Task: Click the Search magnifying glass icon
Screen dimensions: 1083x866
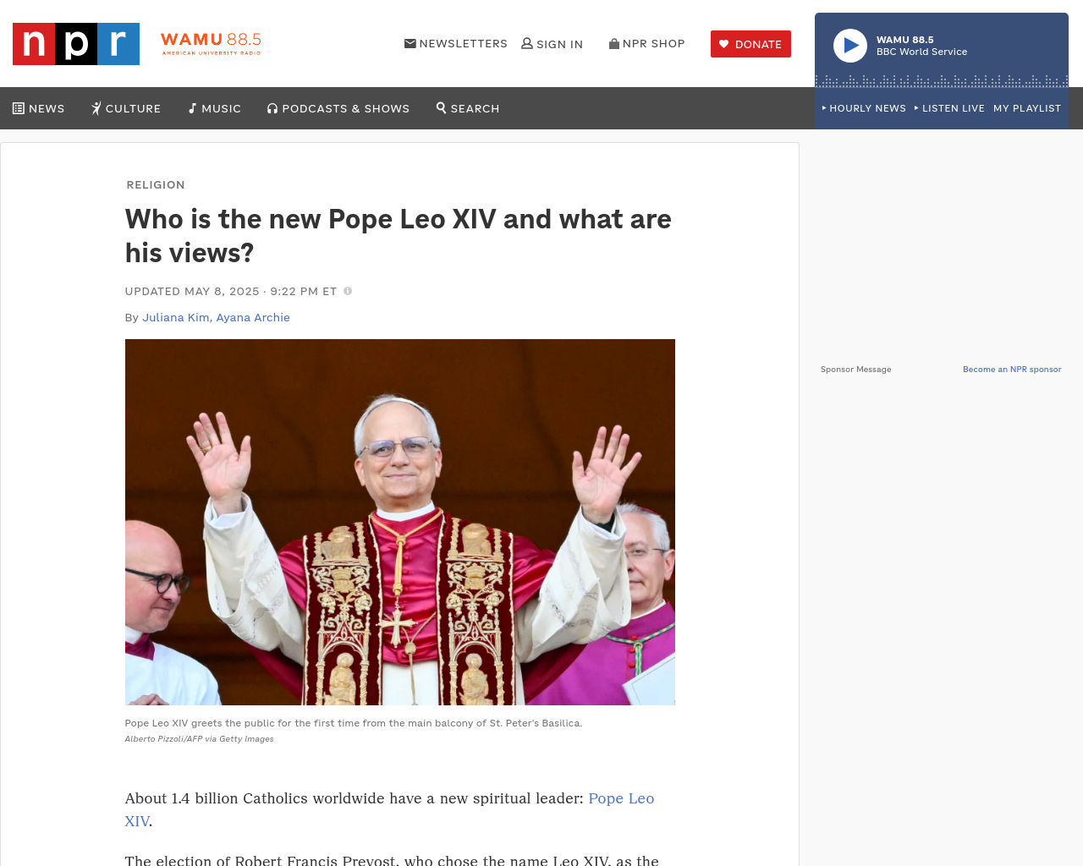Action: coord(441,107)
